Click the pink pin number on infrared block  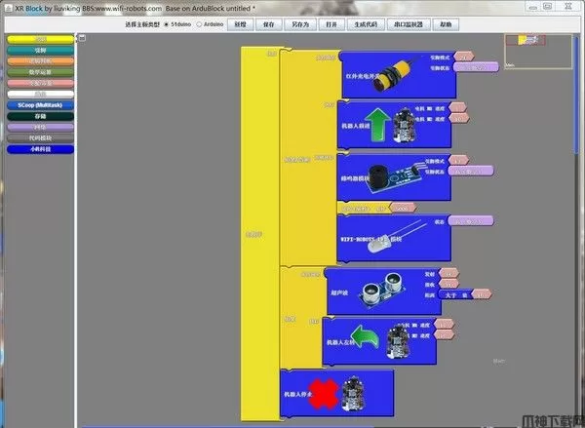coord(464,57)
